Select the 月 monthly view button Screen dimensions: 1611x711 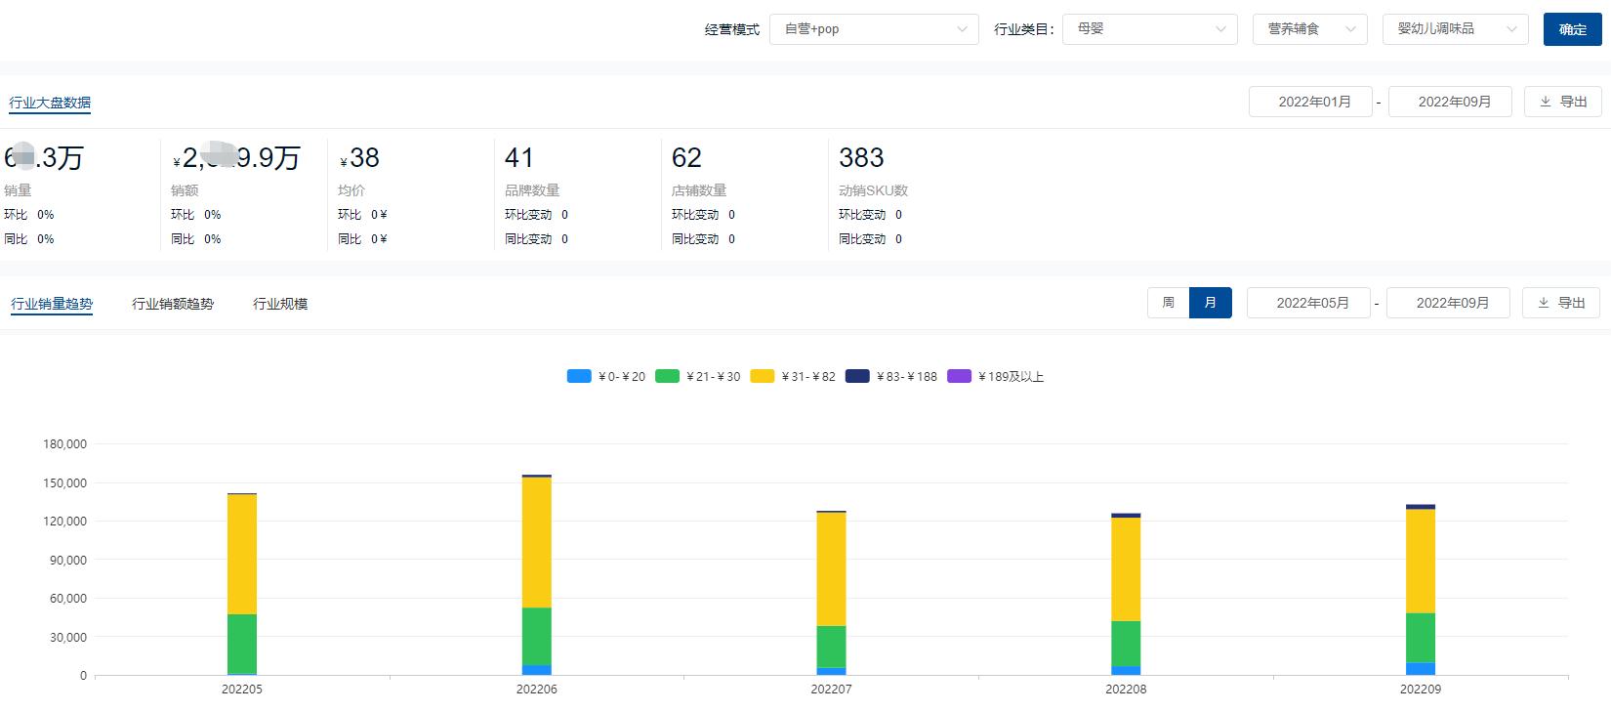[x=1210, y=303]
